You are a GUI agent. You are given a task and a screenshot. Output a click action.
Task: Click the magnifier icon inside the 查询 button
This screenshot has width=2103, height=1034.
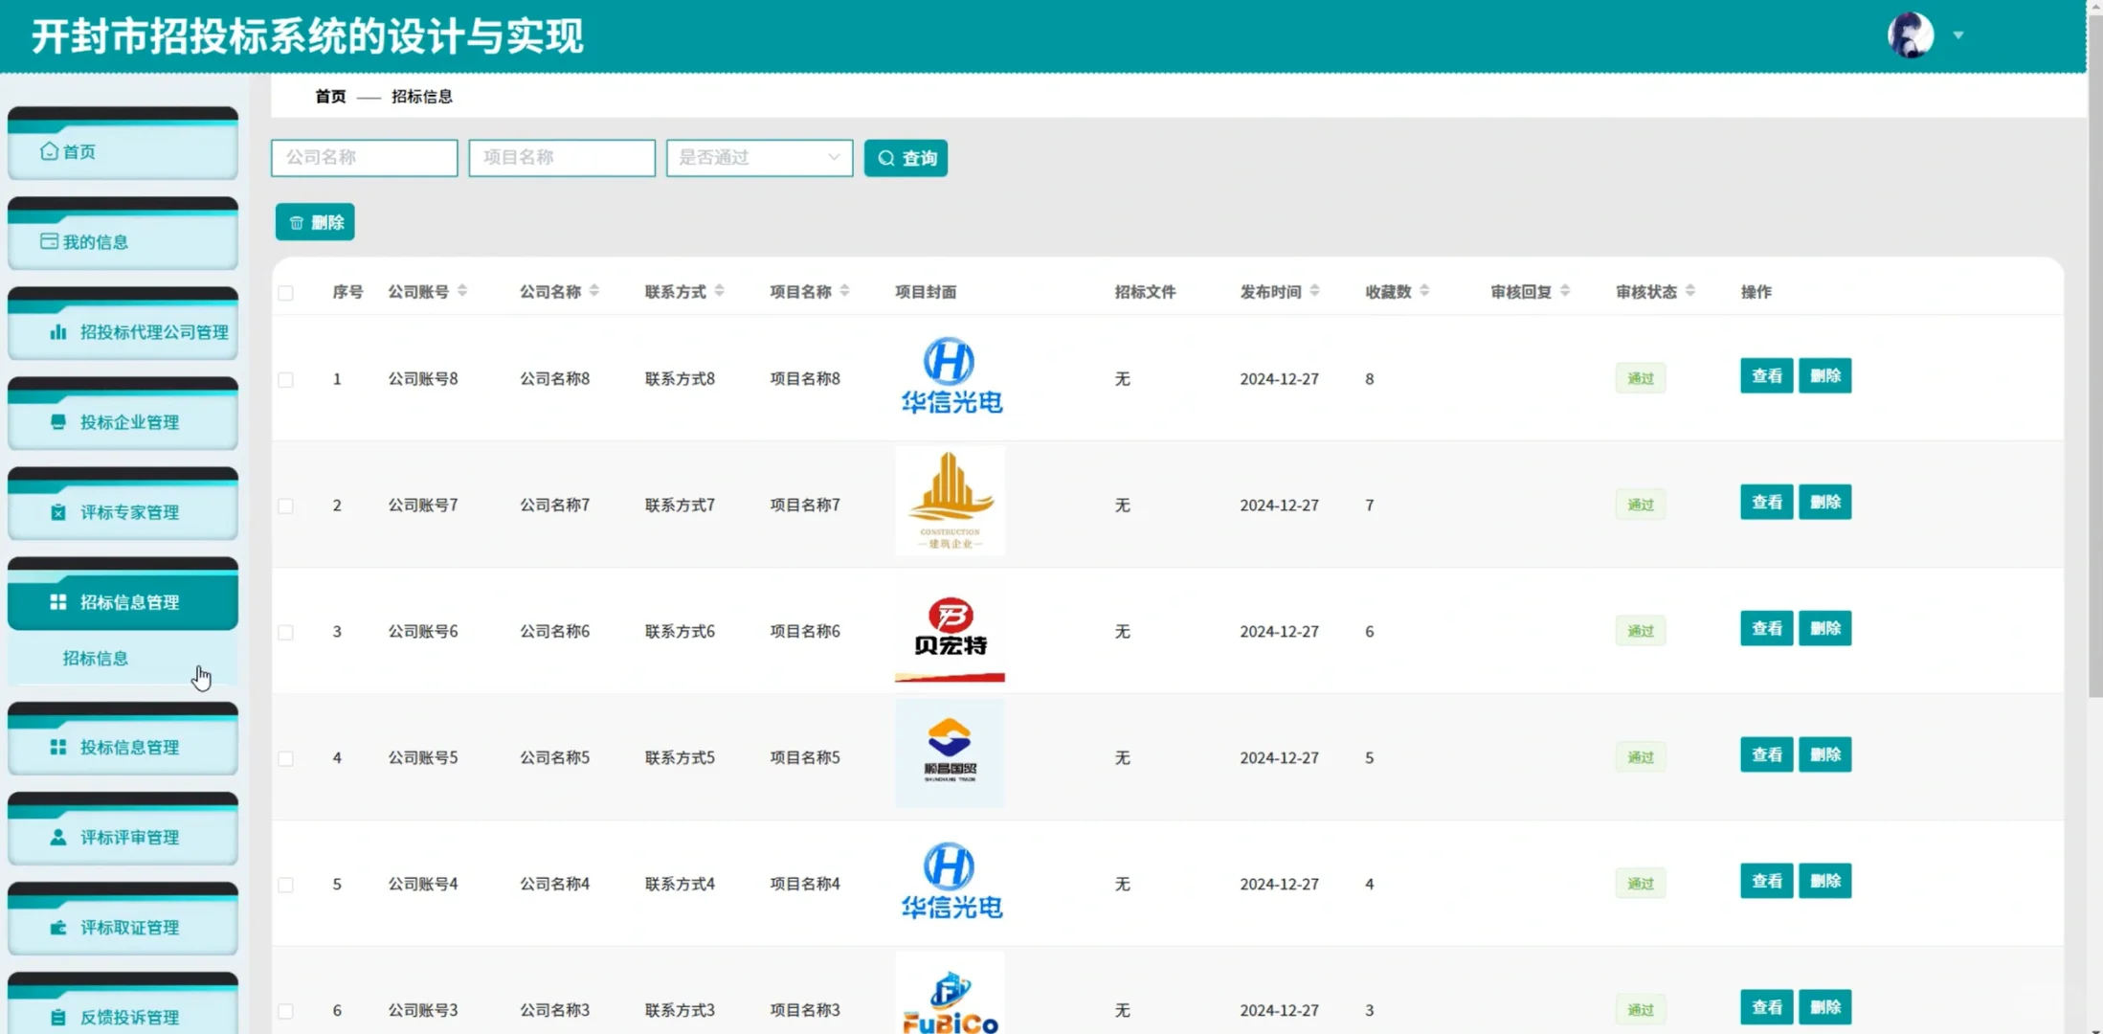coord(886,158)
